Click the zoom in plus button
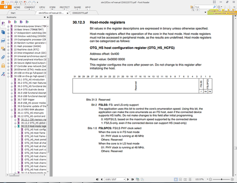Screen dimensions: 237x183 click(x=232, y=179)
